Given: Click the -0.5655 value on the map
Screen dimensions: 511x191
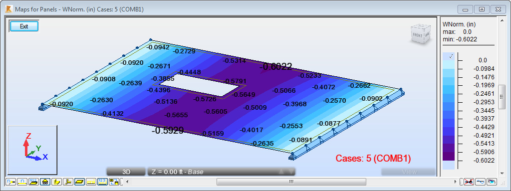Looking at the screenshot, I should pyautogui.click(x=176, y=115).
